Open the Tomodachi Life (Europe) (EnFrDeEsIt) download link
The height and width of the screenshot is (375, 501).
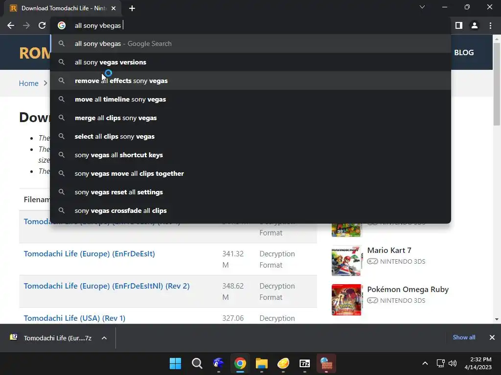(89, 254)
